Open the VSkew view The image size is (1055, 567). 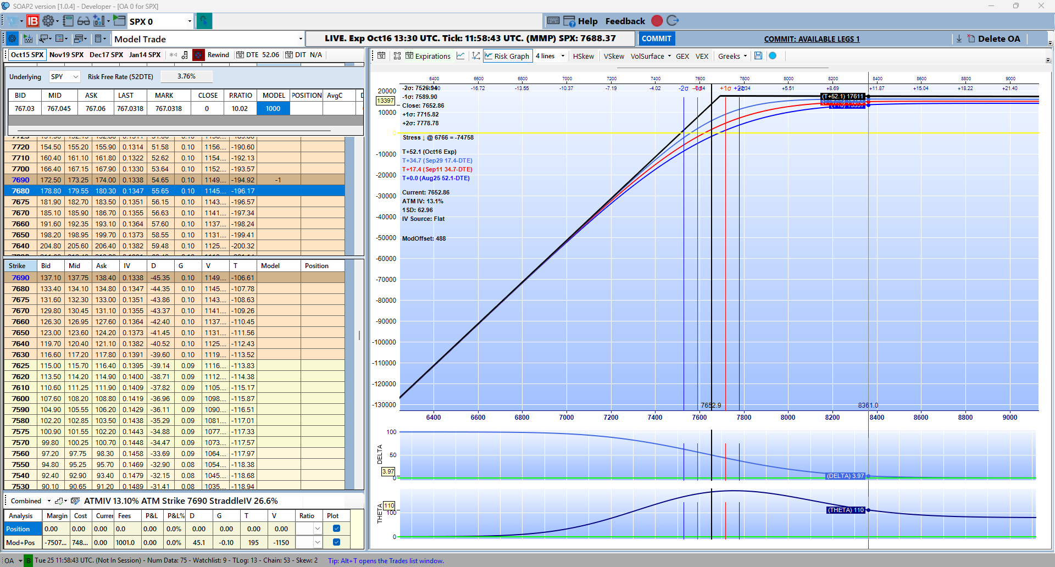tap(614, 56)
